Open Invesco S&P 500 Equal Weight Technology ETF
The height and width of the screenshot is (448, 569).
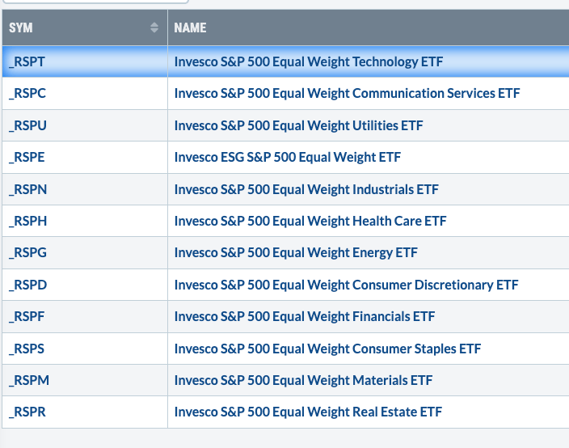click(309, 61)
